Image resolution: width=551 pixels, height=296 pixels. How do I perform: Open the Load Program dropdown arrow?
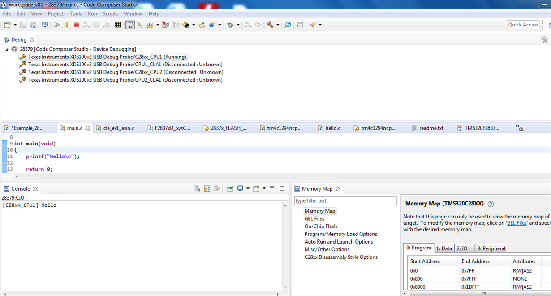click(158, 25)
